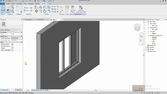Switch to the Annotate ribbon tab
This screenshot has width=167, height=94.
(x=19, y=4)
